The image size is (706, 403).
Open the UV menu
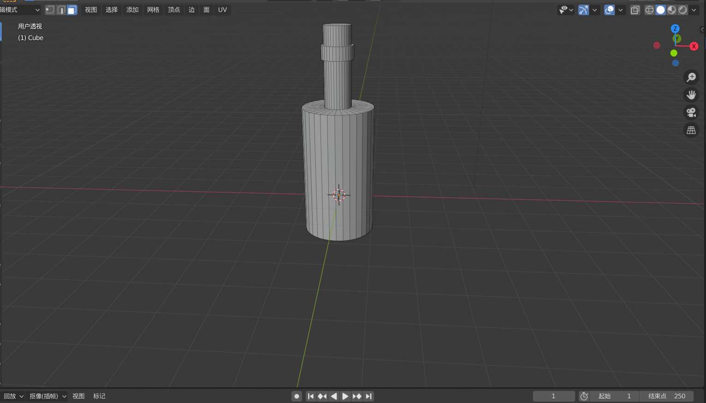tap(223, 10)
